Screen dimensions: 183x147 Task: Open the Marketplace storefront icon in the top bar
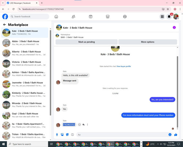pyautogui.click(x=108, y=16)
